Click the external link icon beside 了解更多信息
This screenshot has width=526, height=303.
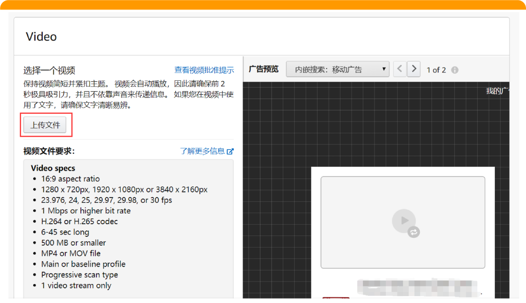point(230,151)
